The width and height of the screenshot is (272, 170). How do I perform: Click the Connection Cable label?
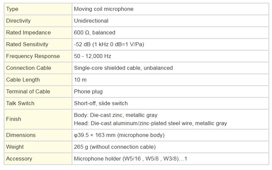point(29,68)
